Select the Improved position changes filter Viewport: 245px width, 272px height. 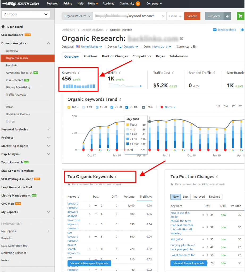point(199,197)
